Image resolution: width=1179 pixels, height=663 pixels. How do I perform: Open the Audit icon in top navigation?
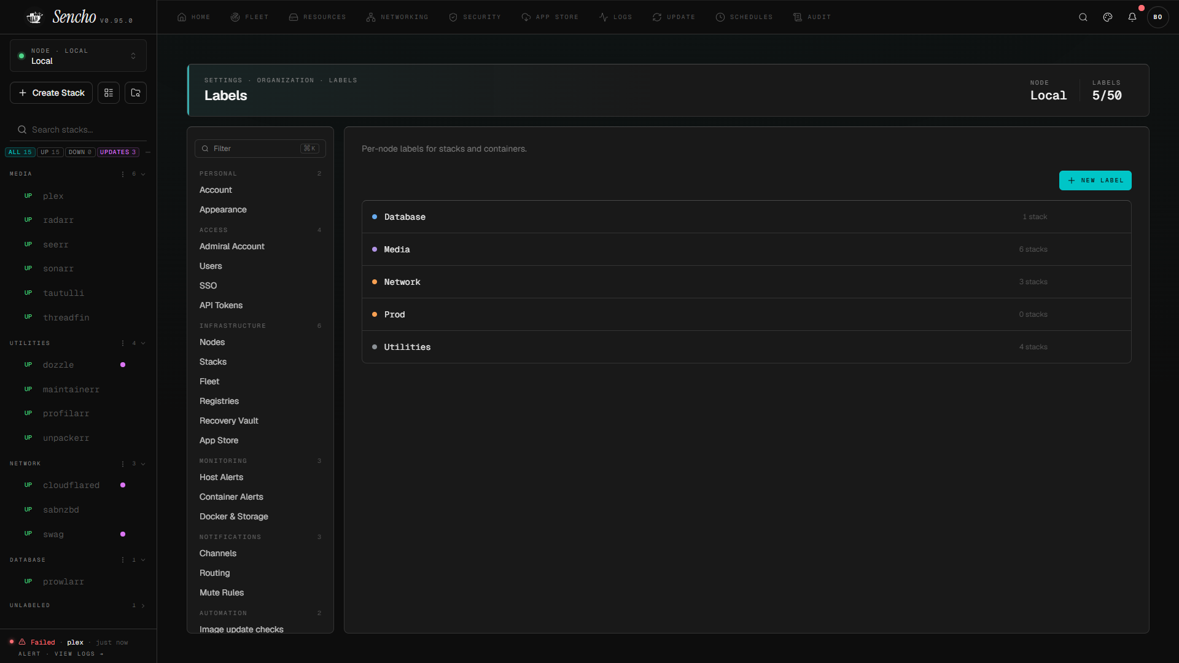(798, 17)
